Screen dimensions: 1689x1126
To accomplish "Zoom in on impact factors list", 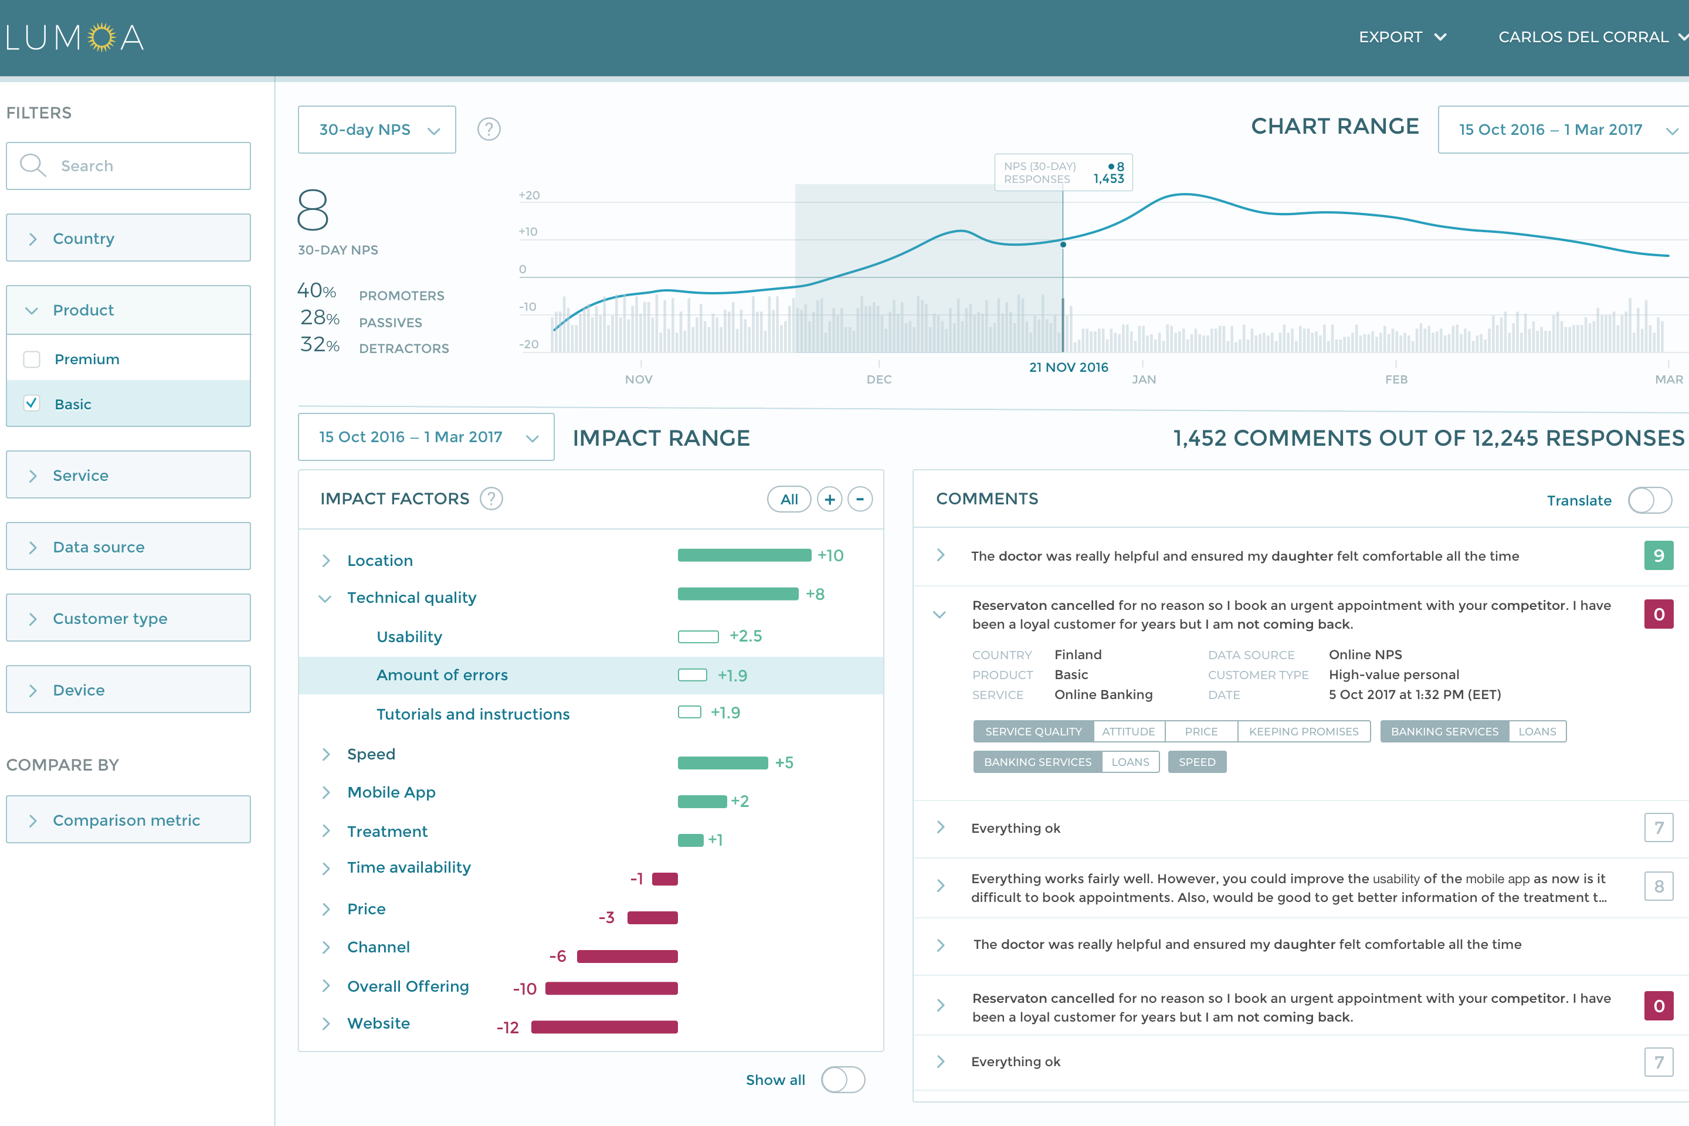I will (x=830, y=498).
